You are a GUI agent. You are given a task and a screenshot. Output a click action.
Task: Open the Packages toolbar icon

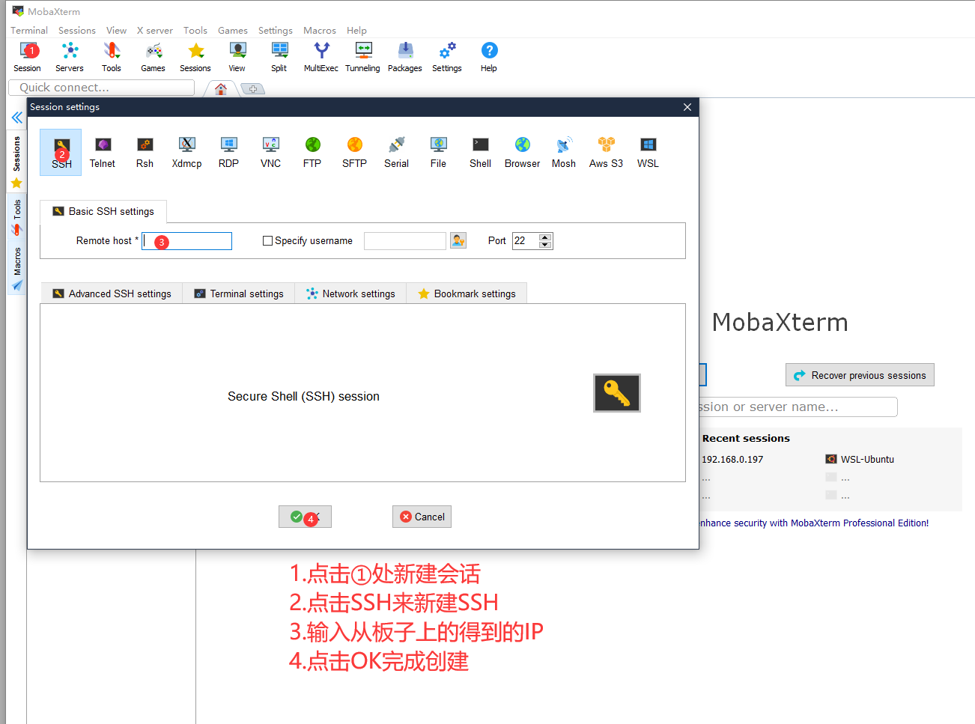pyautogui.click(x=405, y=57)
